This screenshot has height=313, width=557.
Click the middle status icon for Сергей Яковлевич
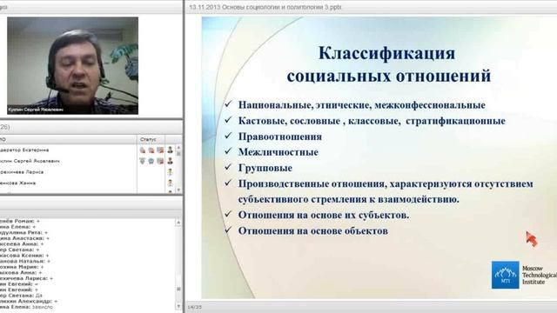click(151, 161)
